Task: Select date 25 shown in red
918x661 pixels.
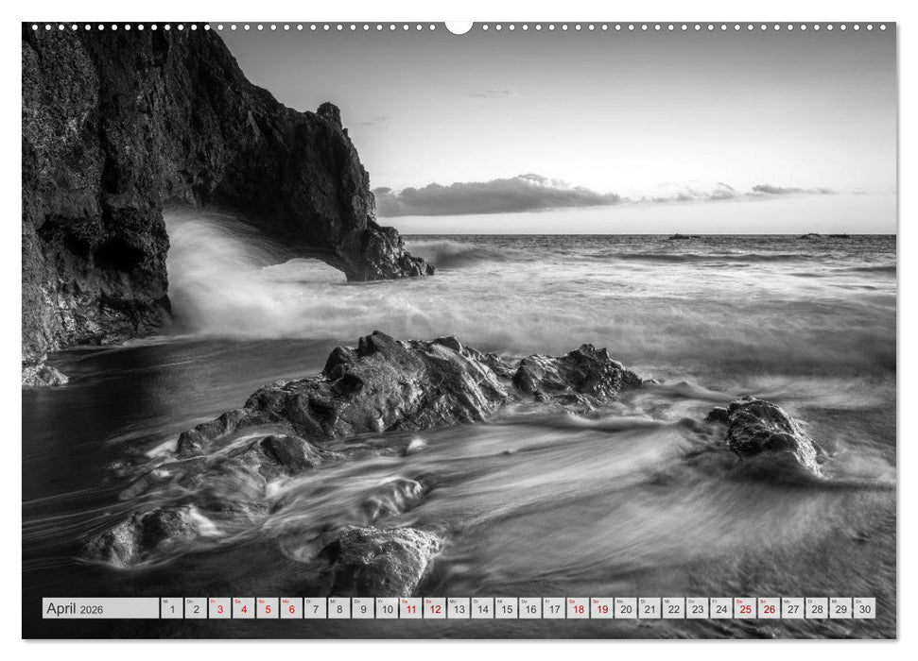Action: (x=743, y=609)
